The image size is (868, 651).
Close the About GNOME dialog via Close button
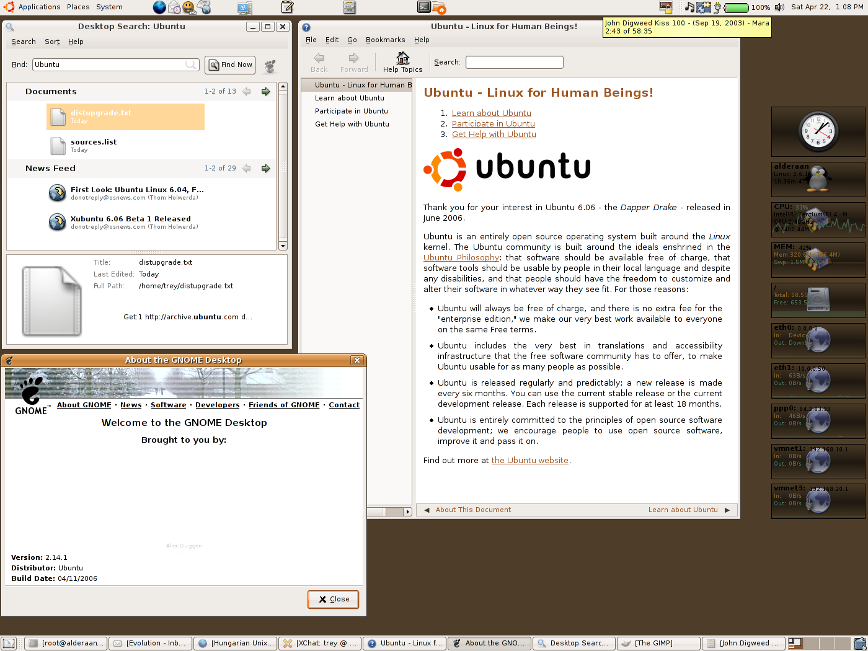334,600
